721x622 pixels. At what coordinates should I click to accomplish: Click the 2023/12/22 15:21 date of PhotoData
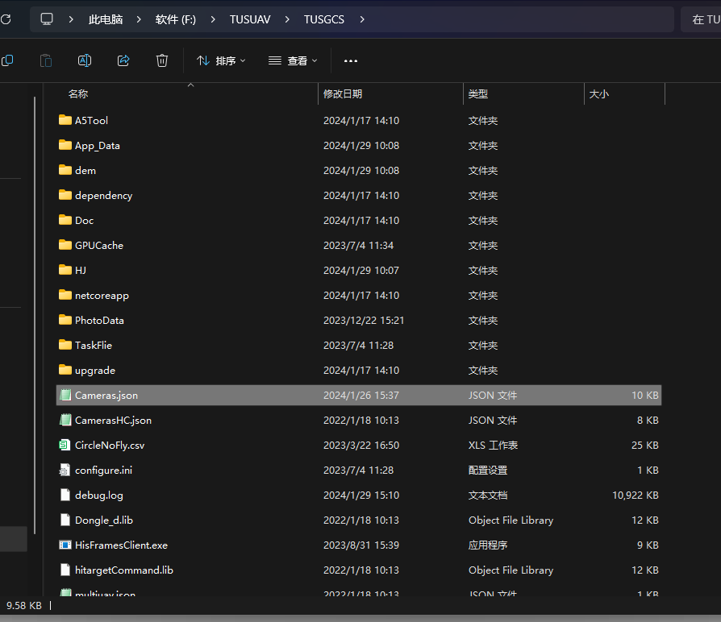(x=364, y=320)
